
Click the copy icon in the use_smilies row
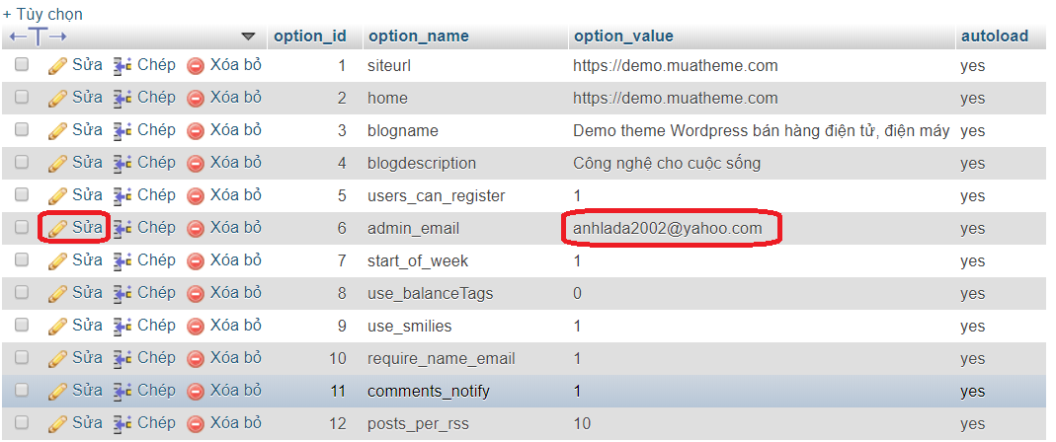122,327
